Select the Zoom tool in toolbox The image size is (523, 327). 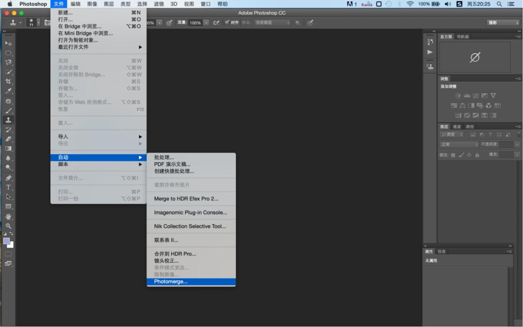pyautogui.click(x=8, y=226)
